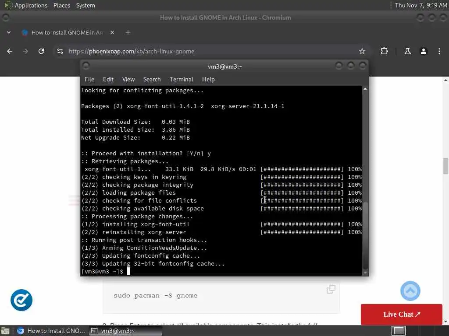Click the terminal prompt [vm3@vm3 ~]$

[102, 271]
